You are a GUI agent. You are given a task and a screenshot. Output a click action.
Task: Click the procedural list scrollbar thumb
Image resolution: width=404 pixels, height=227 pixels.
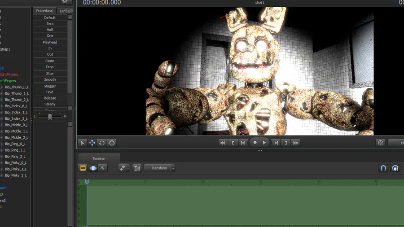[70, 57]
